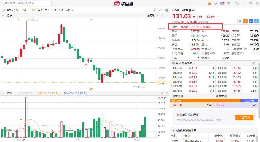Click the 最低 value 121.14

click(x=195, y=35)
